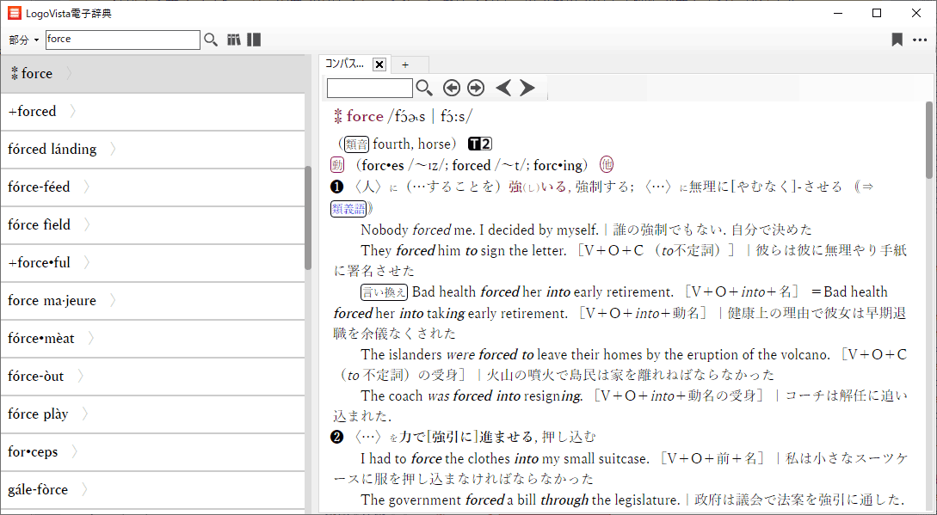The image size is (937, 515).
Task: Follow the 類義語 synonym link
Action: tap(348, 208)
